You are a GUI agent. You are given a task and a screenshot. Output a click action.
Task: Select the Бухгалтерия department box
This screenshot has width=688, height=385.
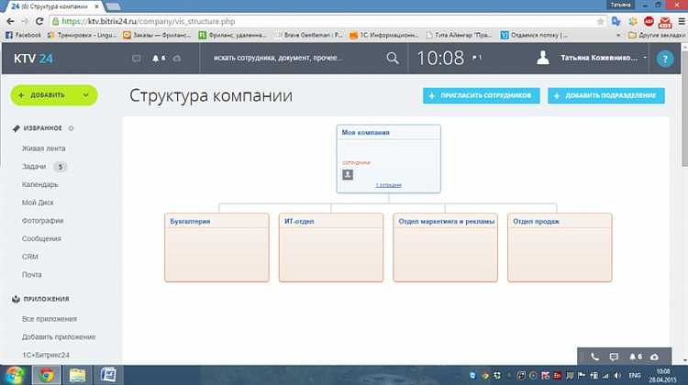click(x=216, y=247)
